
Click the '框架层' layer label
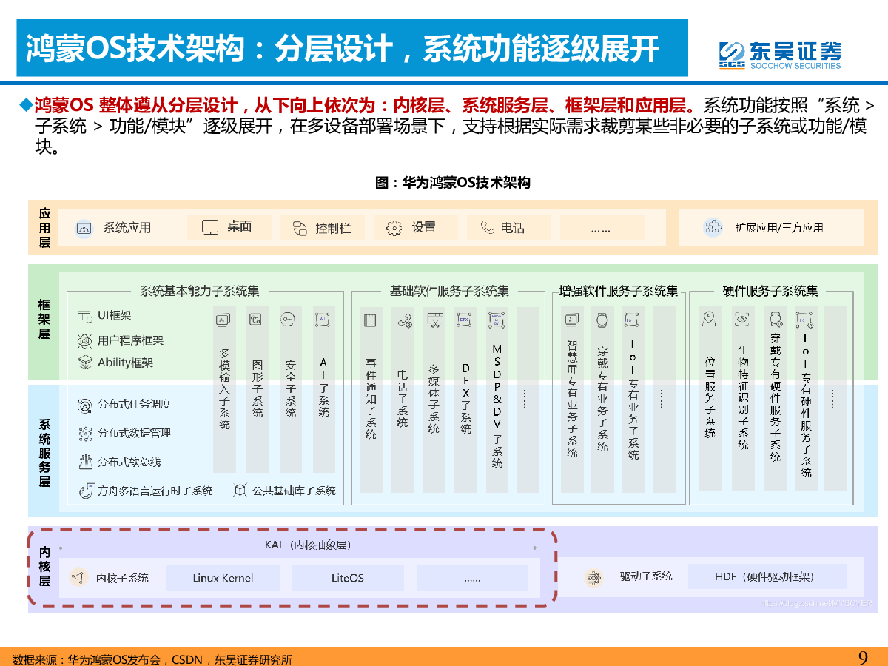[44, 319]
